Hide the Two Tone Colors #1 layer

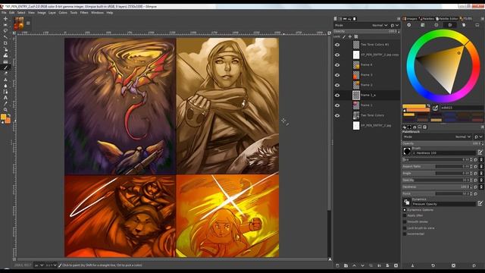tap(337, 45)
